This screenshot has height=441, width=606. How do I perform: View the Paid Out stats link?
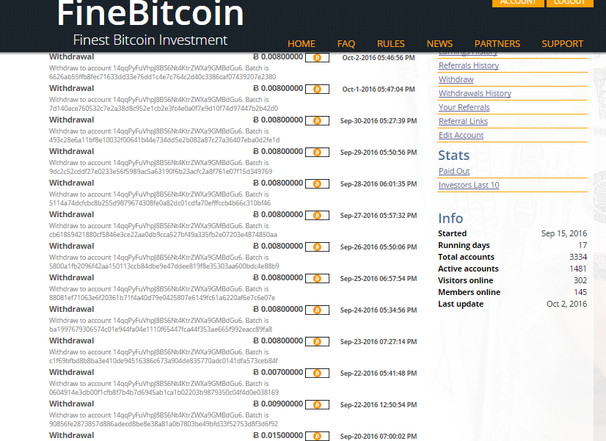point(454,171)
